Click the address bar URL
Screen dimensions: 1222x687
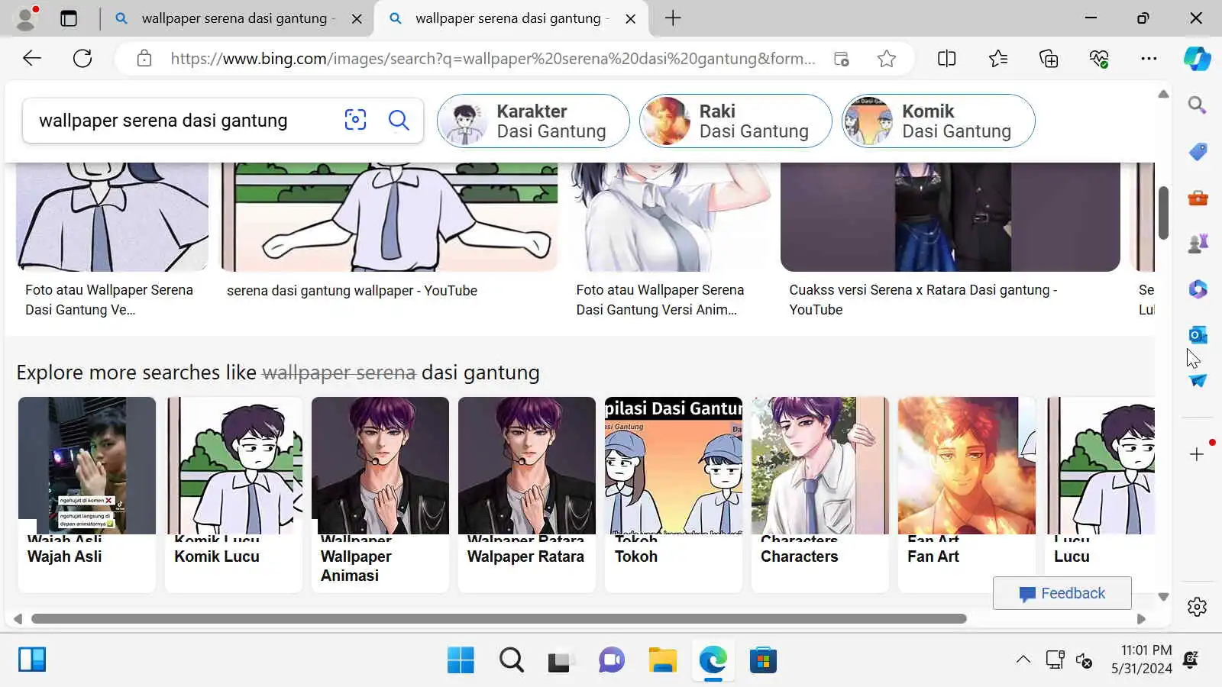point(493,59)
